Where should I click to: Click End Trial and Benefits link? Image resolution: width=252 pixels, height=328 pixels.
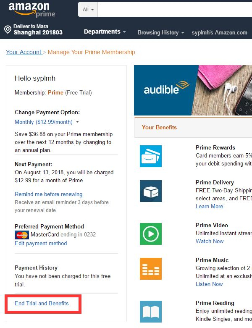tap(42, 303)
